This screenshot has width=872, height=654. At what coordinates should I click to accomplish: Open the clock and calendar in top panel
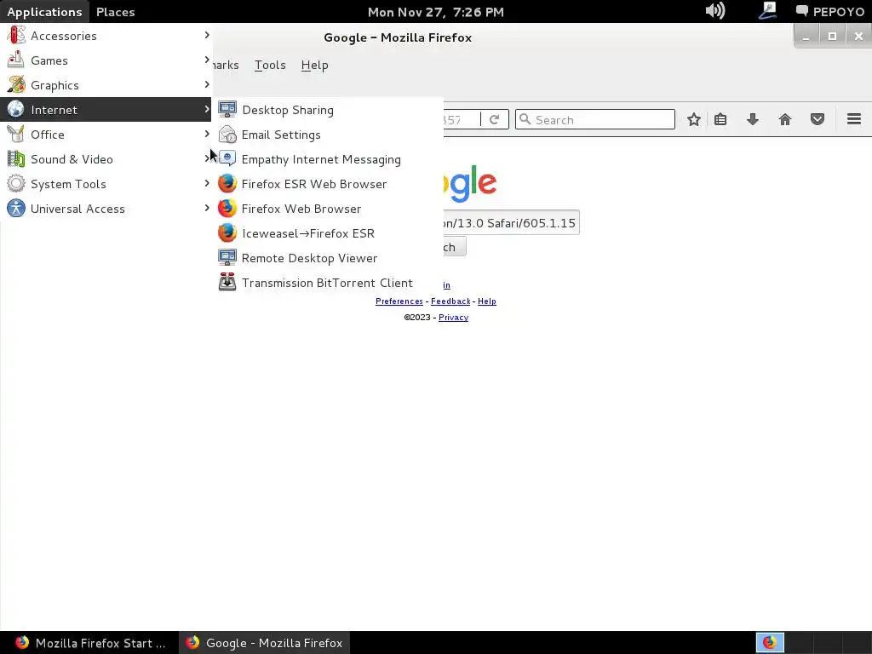click(436, 12)
